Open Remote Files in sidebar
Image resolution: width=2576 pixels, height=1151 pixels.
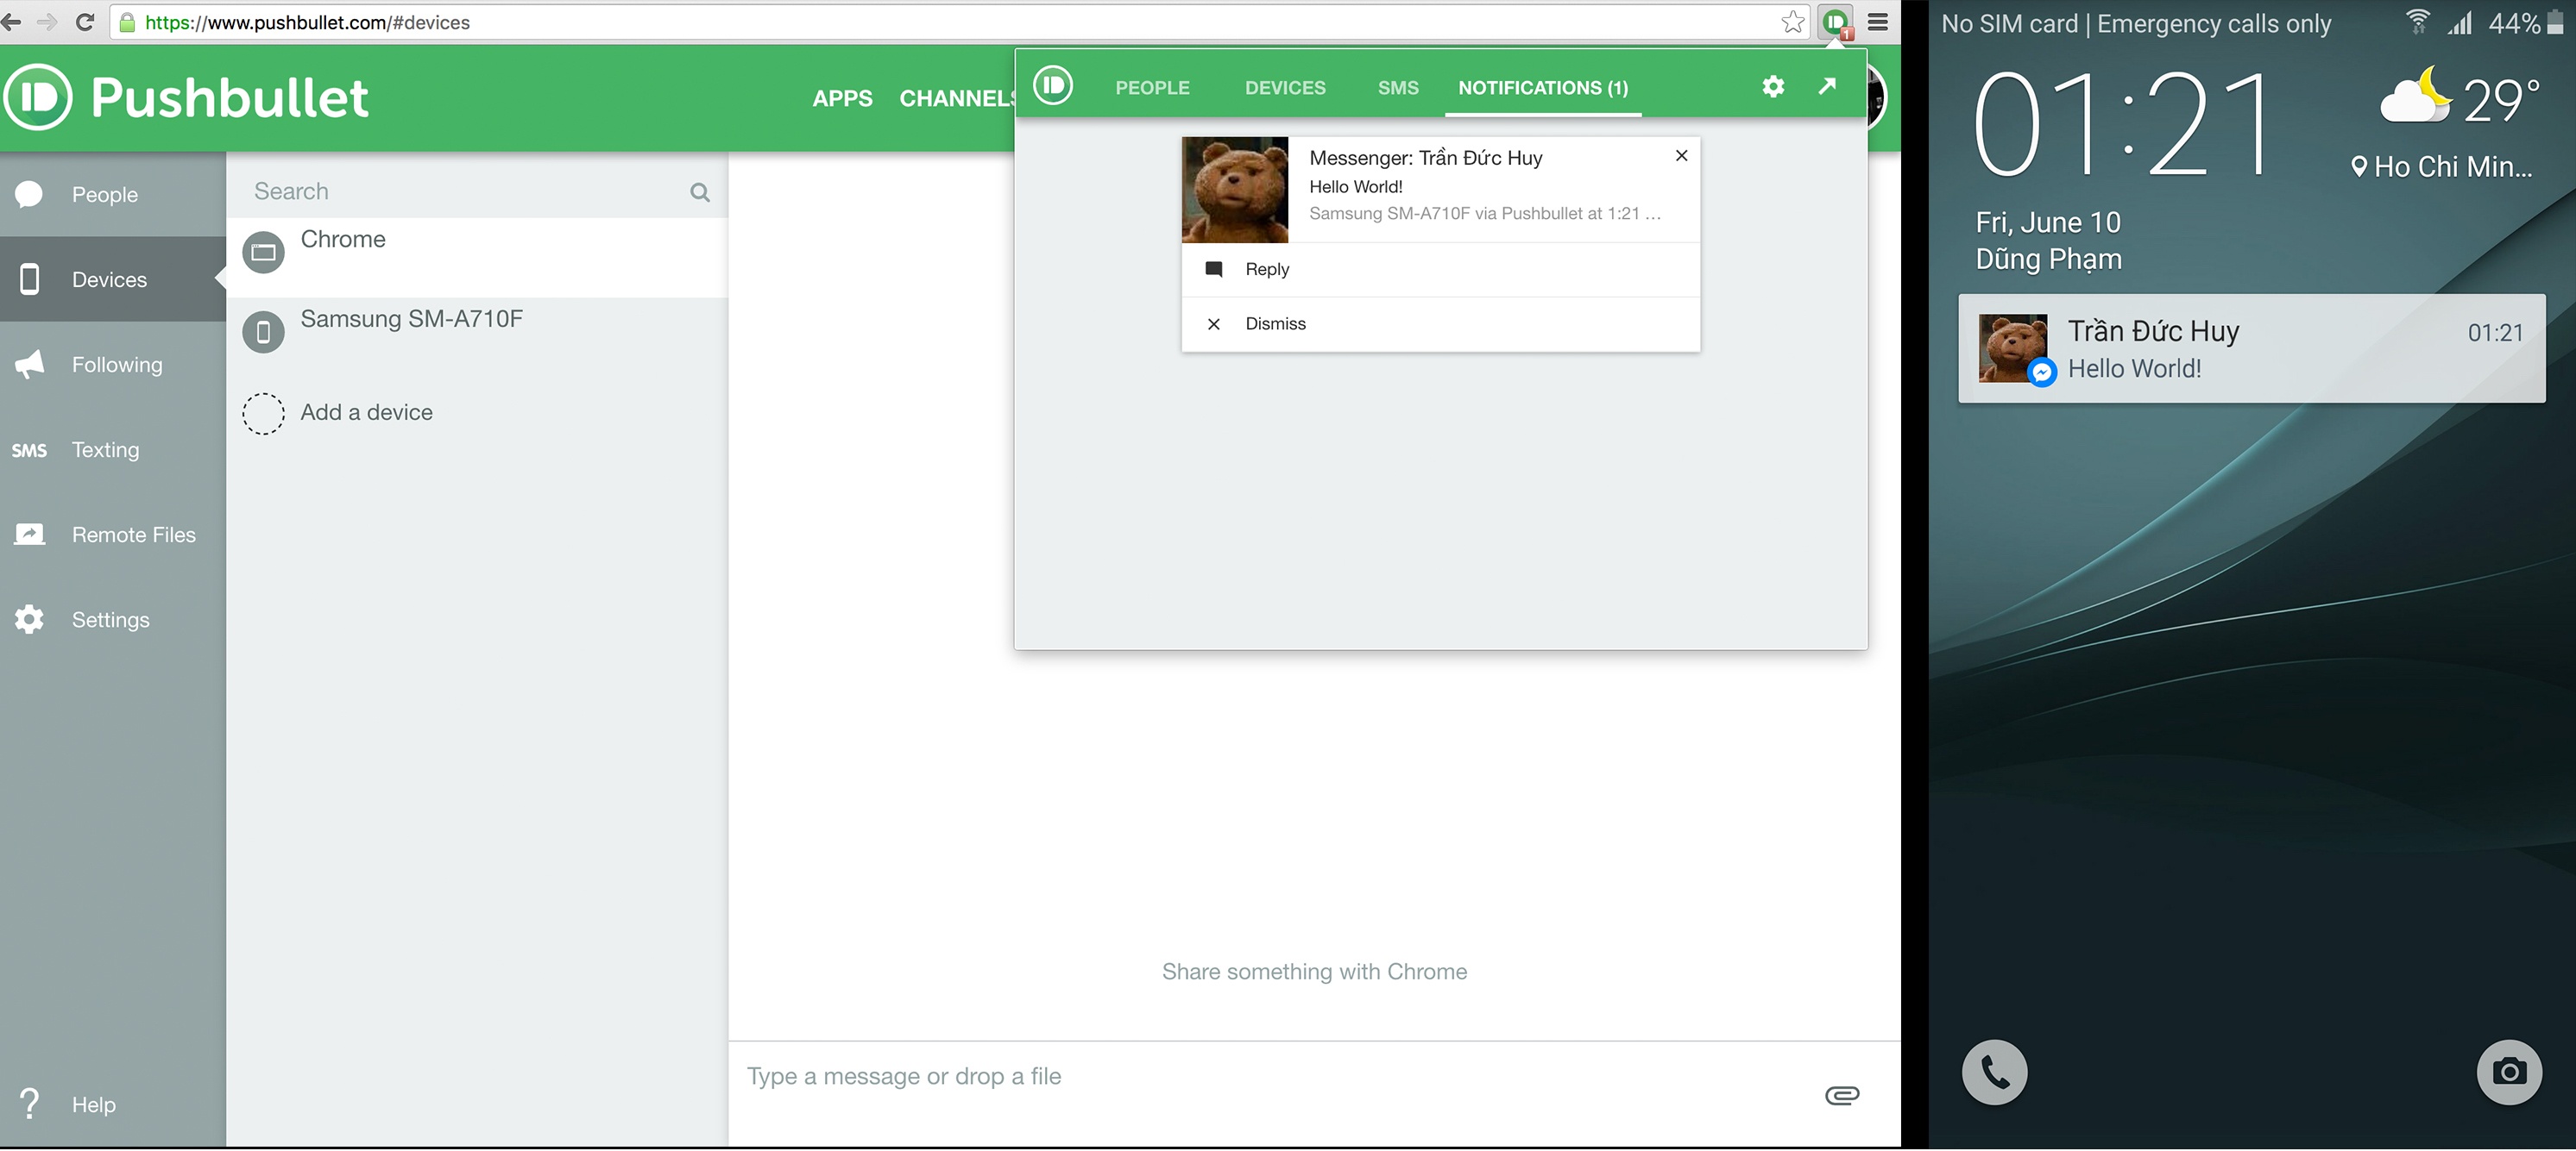pos(133,535)
